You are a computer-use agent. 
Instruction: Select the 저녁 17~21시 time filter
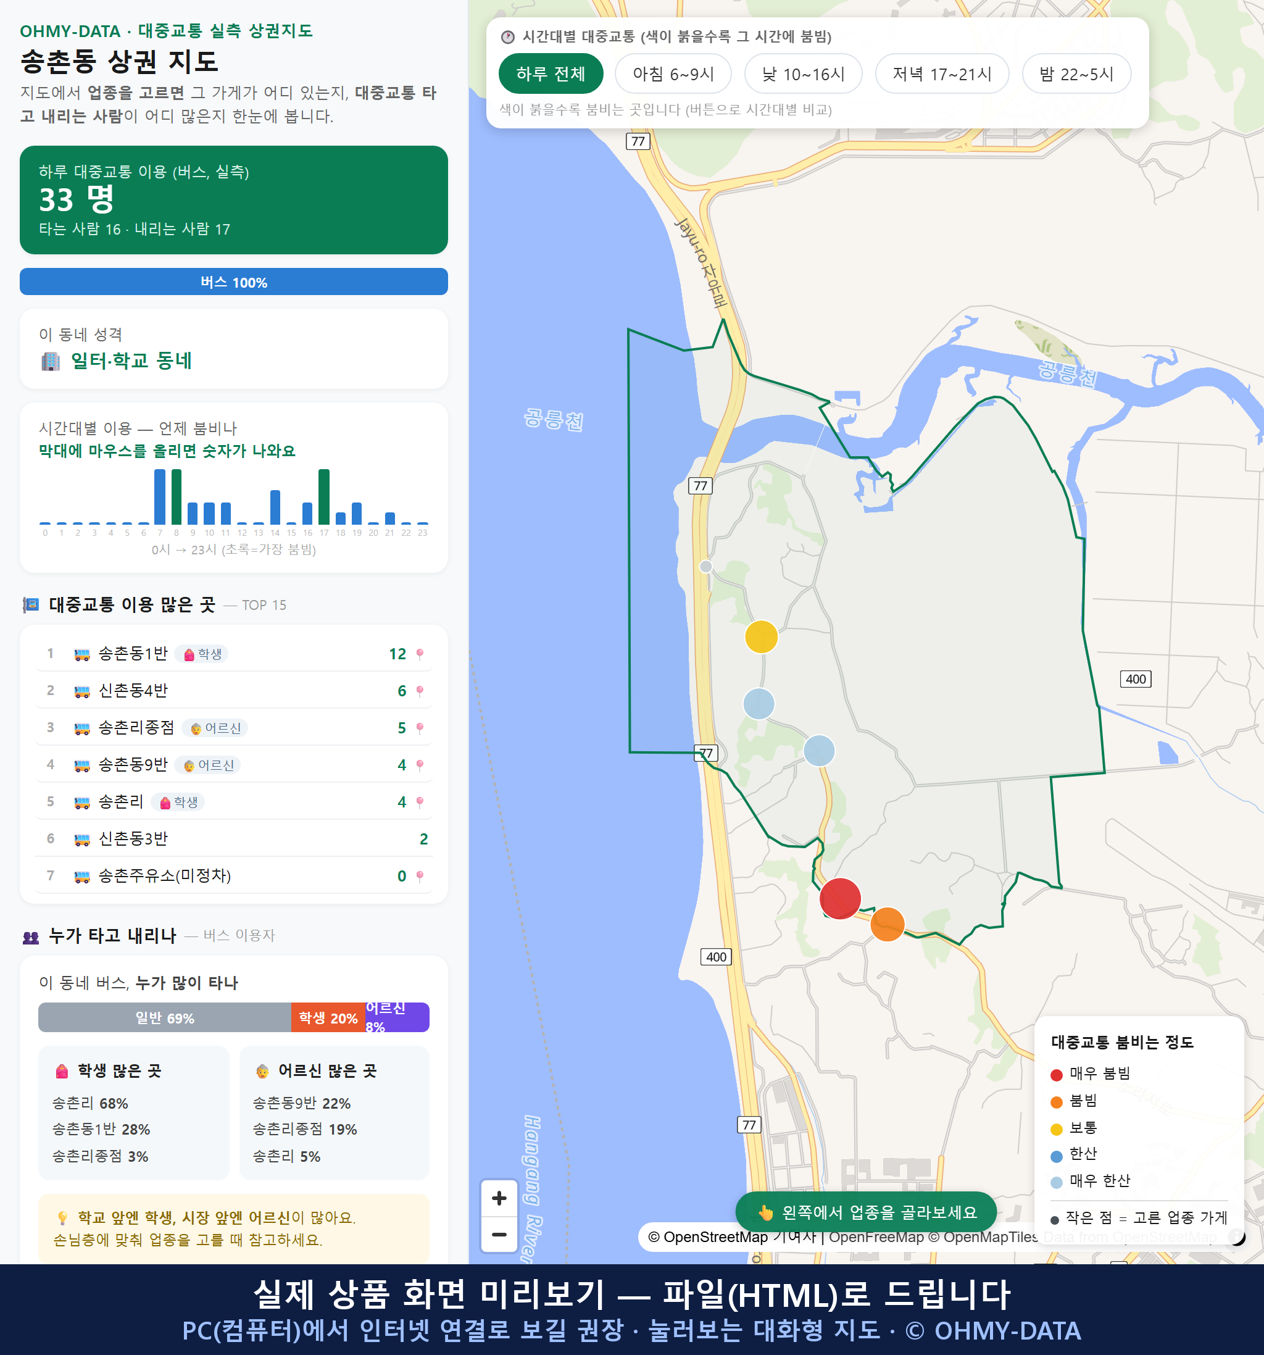[942, 73]
